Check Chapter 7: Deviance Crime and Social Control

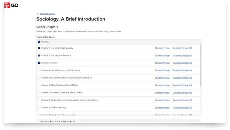click(39, 93)
